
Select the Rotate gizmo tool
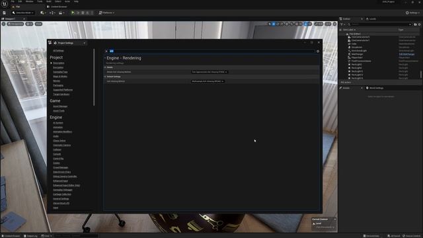click(x=278, y=24)
